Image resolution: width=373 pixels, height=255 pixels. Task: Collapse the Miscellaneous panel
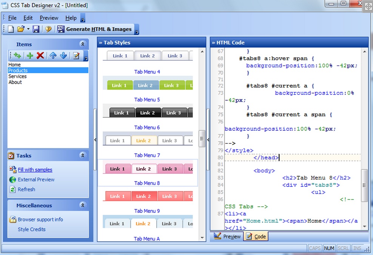pyautogui.click(x=82, y=205)
